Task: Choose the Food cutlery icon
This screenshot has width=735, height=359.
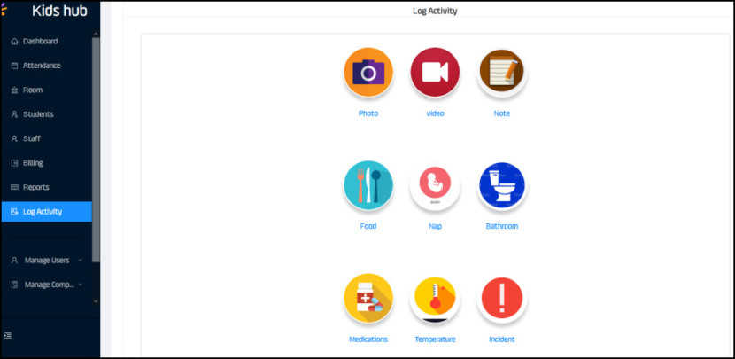Action: tap(368, 185)
